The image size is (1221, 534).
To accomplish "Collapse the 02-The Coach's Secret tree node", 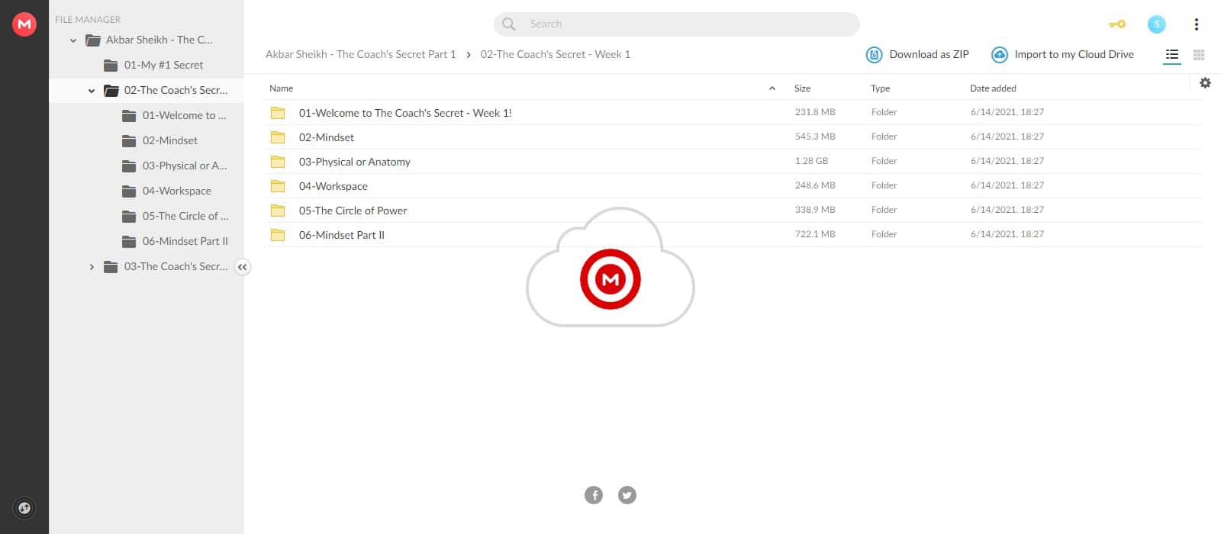I will tap(92, 91).
